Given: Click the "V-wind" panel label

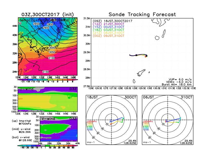Looking at the screenshot, I should point(48,119).
